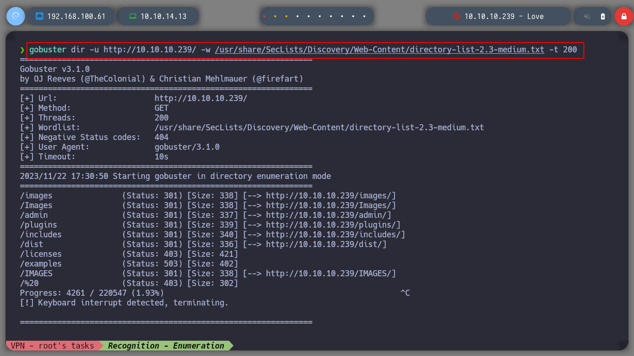
Task: Switch to the last white workspace dot
Action: click(x=364, y=16)
